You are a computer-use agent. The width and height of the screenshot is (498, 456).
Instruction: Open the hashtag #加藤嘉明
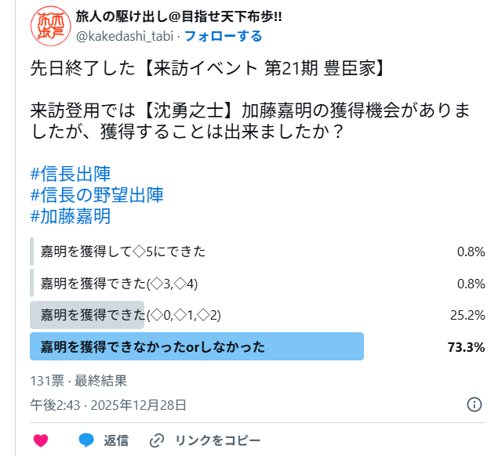click(70, 215)
